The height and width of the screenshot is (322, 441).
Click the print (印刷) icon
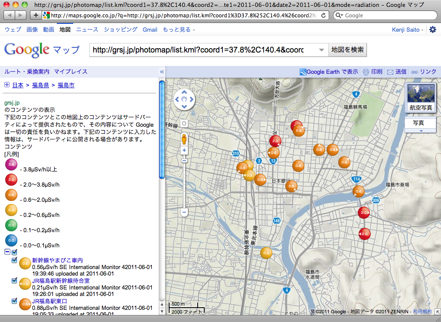pyautogui.click(x=366, y=72)
